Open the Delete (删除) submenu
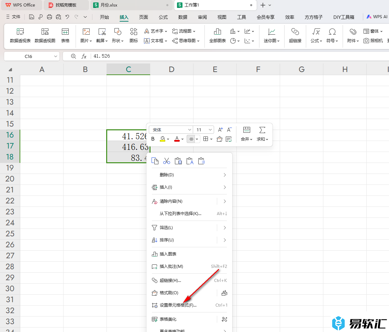389x332 pixels. 189,175
